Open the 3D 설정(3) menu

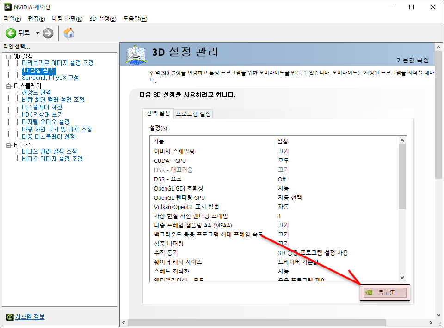[103, 18]
